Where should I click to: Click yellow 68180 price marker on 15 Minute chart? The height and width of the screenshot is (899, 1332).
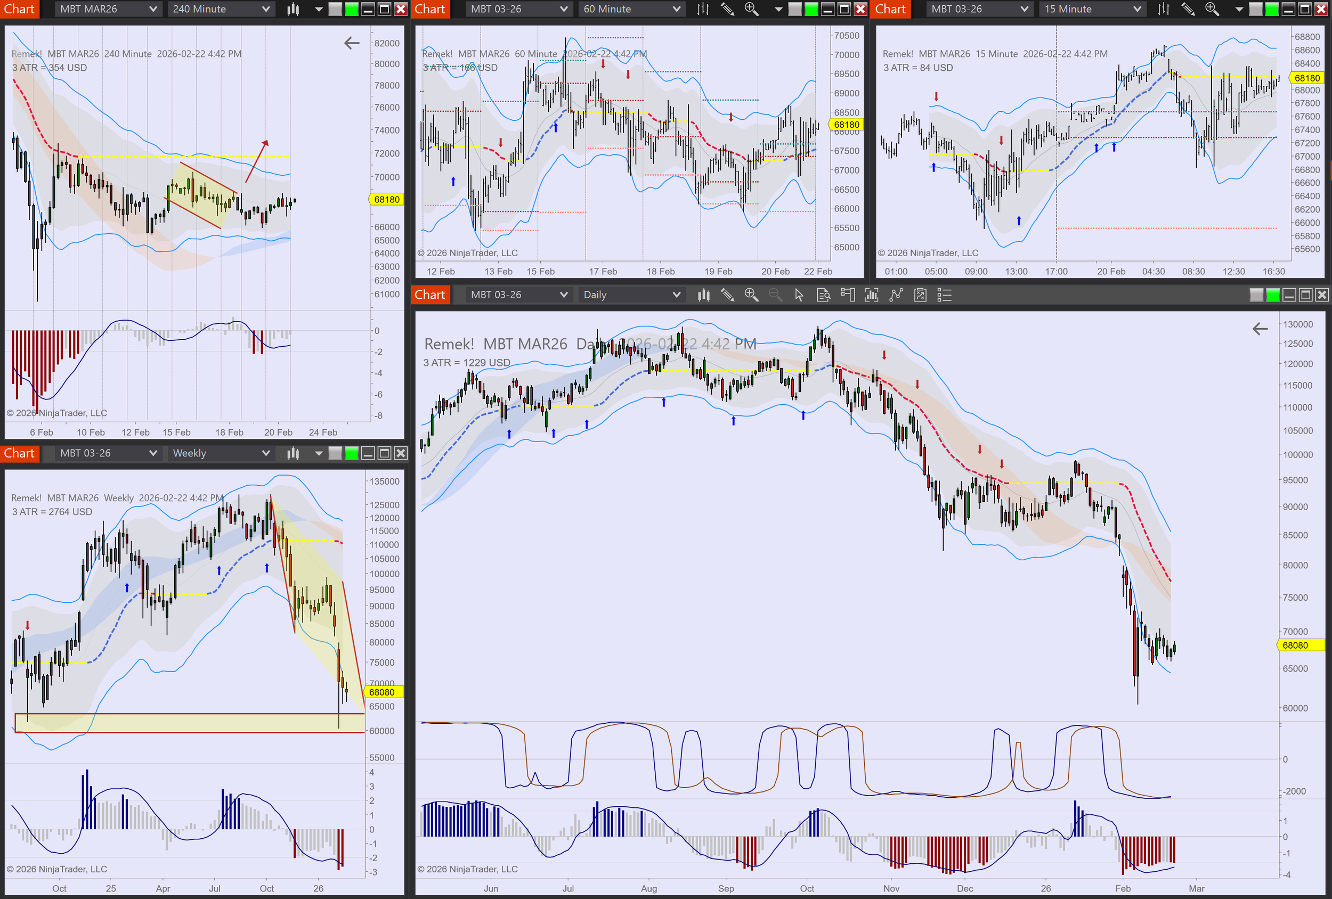click(1306, 78)
